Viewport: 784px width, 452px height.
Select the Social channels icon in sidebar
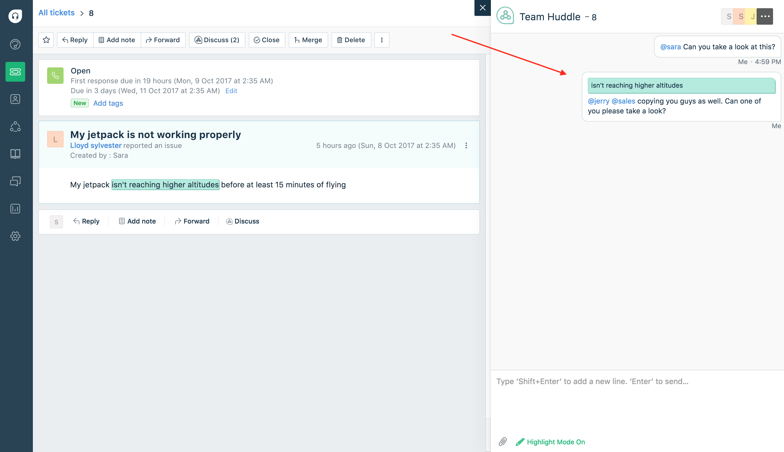tap(15, 126)
